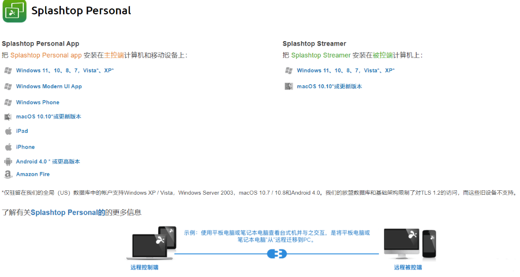This screenshot has height=277, width=520.
Task: Click the Windows icon under Splashtop Streamer
Action: 289,70
